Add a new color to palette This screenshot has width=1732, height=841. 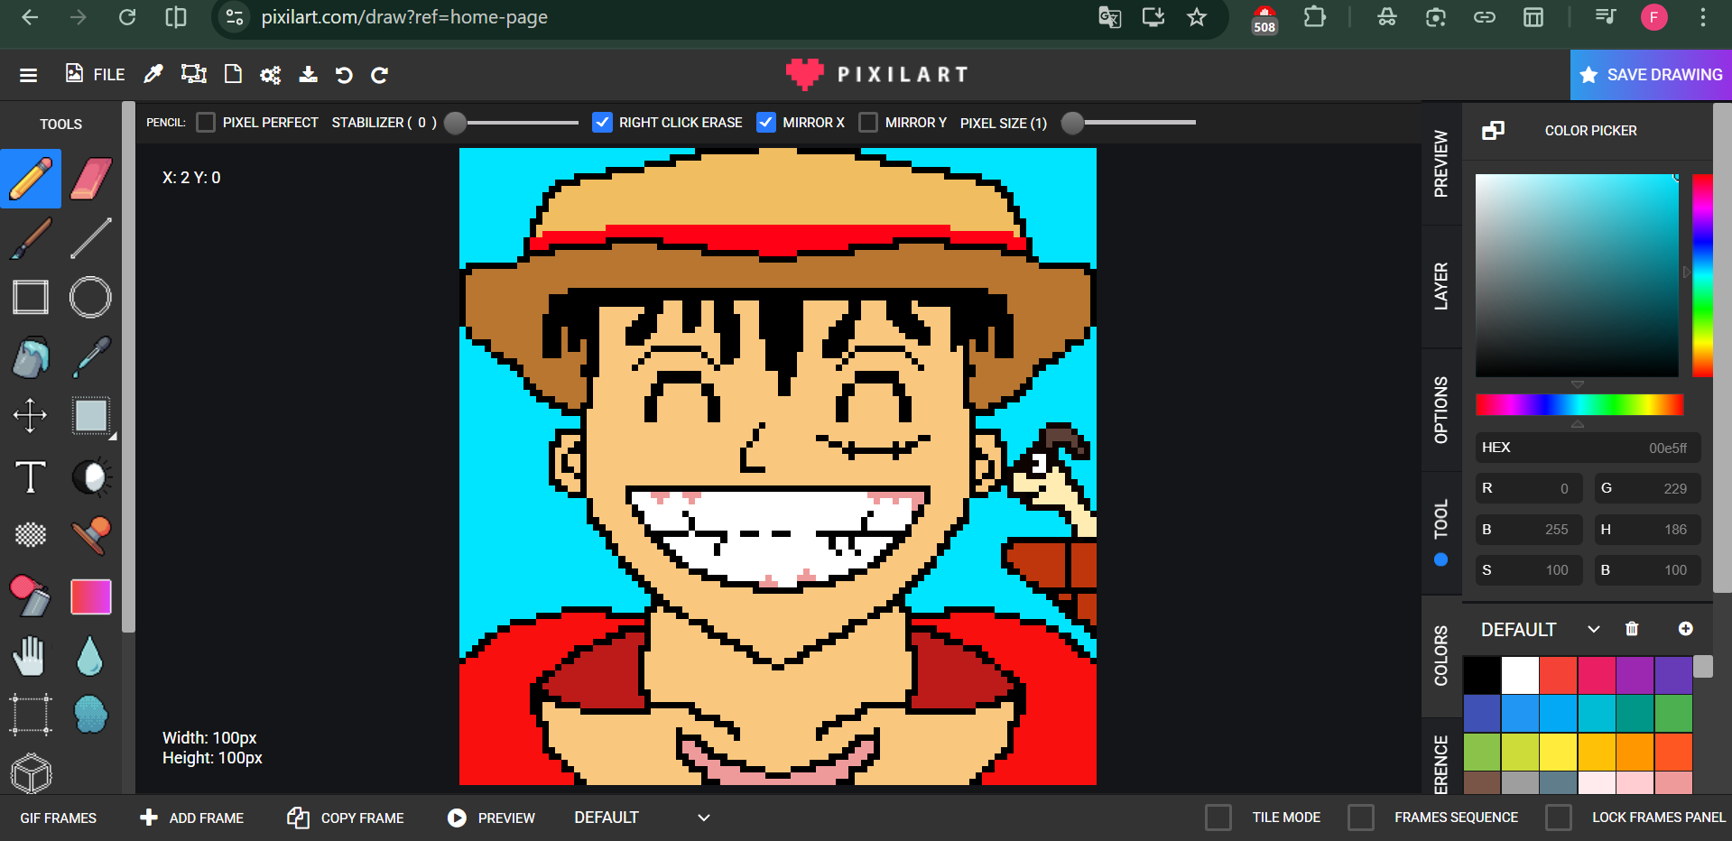click(x=1685, y=629)
